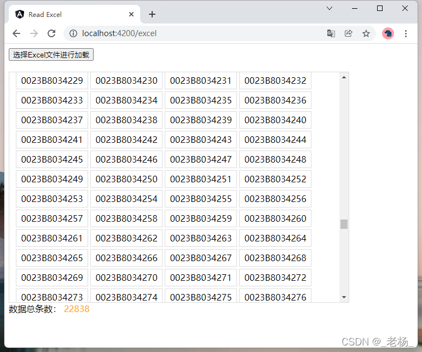Select data item 0023B8034271

coord(201,278)
